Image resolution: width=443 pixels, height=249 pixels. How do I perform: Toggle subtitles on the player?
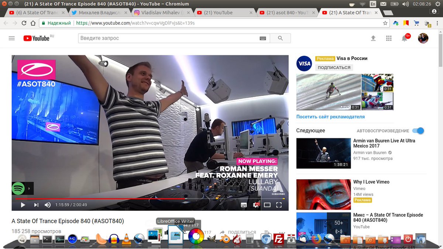(x=244, y=205)
